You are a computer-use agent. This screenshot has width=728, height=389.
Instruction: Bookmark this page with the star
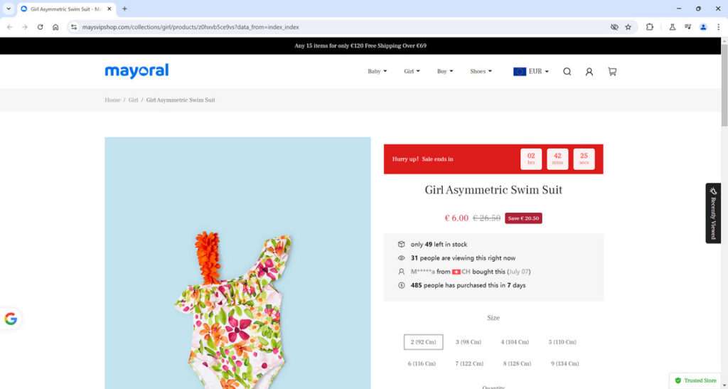[628, 27]
